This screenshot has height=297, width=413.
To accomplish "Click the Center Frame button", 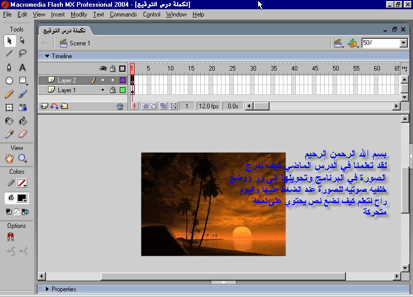I will coord(135,106).
